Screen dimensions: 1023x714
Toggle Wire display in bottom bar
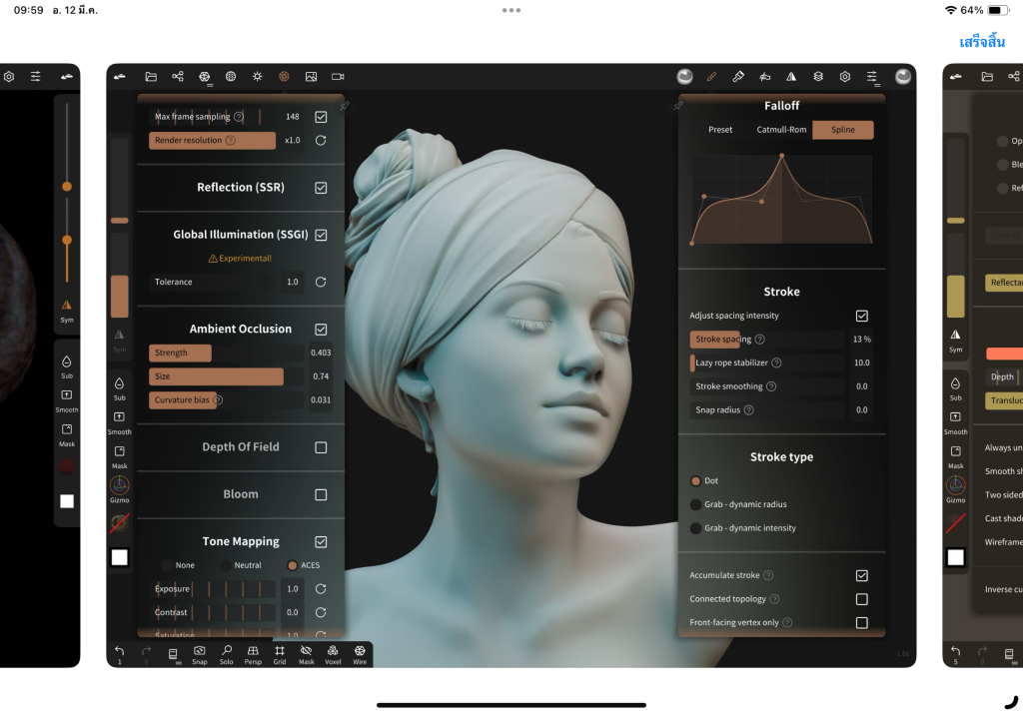click(360, 654)
